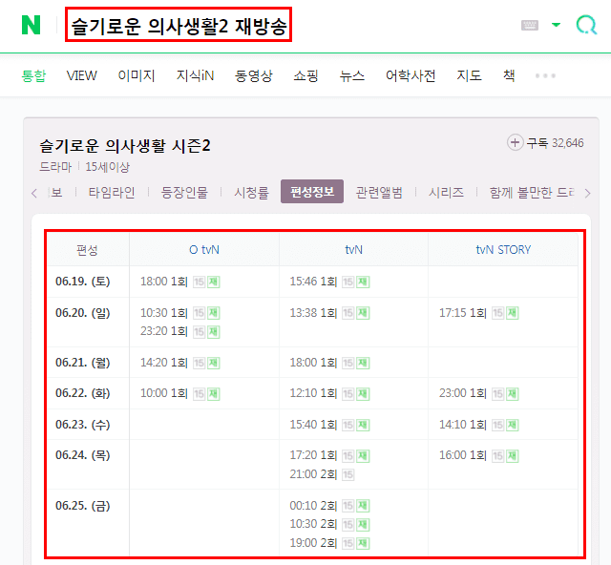Open the on-screen keyboard icon
Viewport: 611px width, 565px height.
(530, 26)
